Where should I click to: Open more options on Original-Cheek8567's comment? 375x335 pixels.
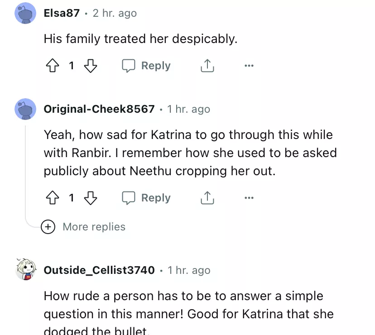(249, 198)
